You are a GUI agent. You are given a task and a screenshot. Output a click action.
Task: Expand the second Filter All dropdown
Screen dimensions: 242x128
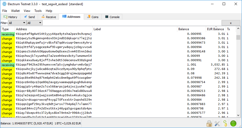click(35, 23)
